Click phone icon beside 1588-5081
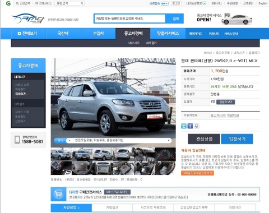 pos(17,140)
